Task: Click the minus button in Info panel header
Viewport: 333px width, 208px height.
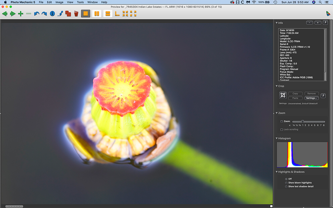Action: pos(310,23)
